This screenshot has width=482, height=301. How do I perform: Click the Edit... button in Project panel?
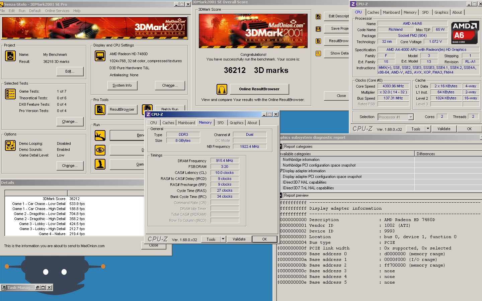(x=70, y=71)
